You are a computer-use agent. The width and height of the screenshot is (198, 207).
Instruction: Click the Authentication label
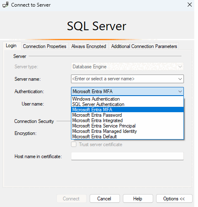point(29,91)
